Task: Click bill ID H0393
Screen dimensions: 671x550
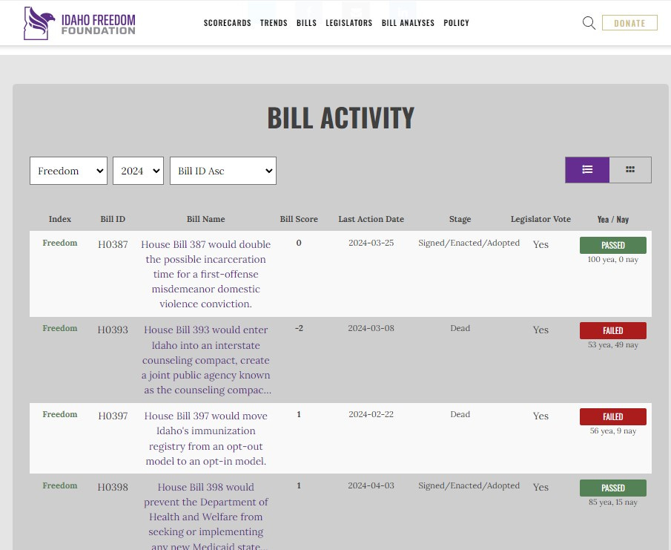Action: 113,330
